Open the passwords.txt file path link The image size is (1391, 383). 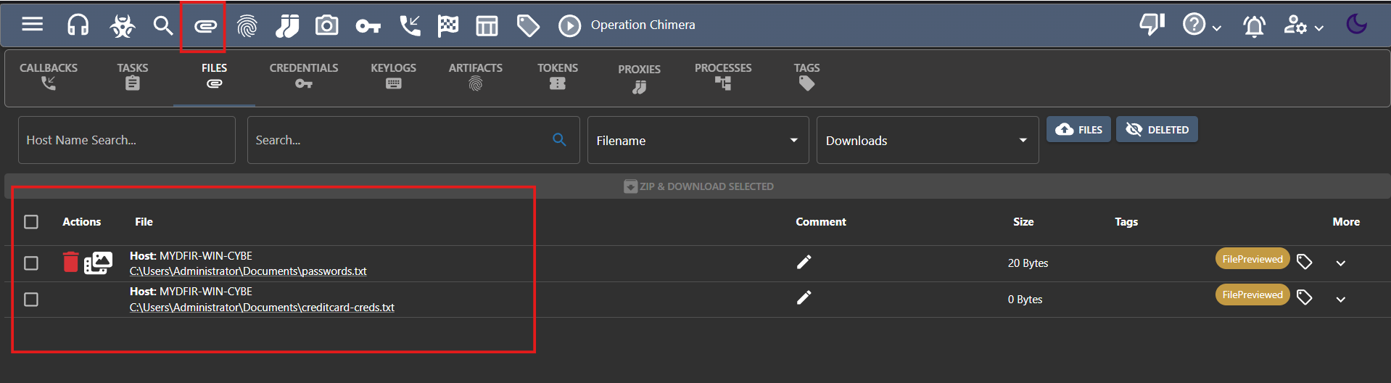click(x=248, y=271)
